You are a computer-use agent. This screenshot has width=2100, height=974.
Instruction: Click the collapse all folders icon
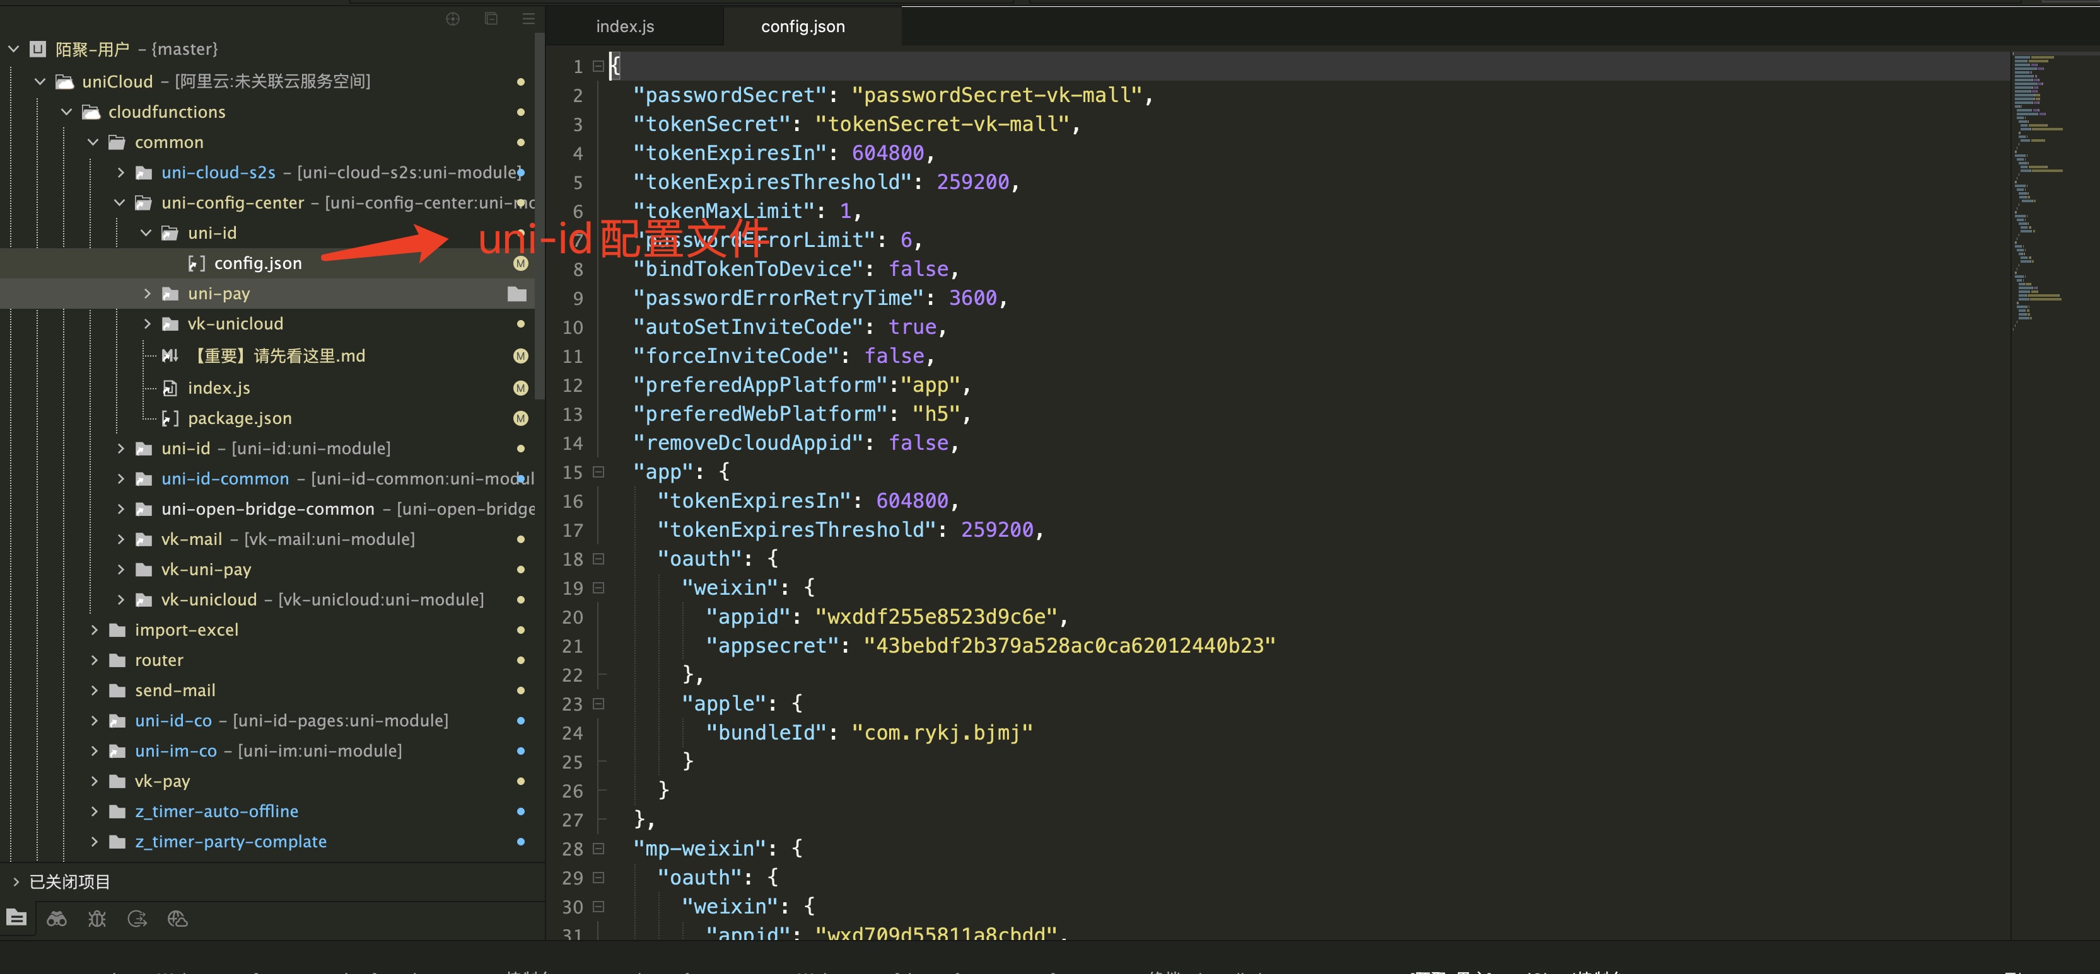click(x=491, y=19)
